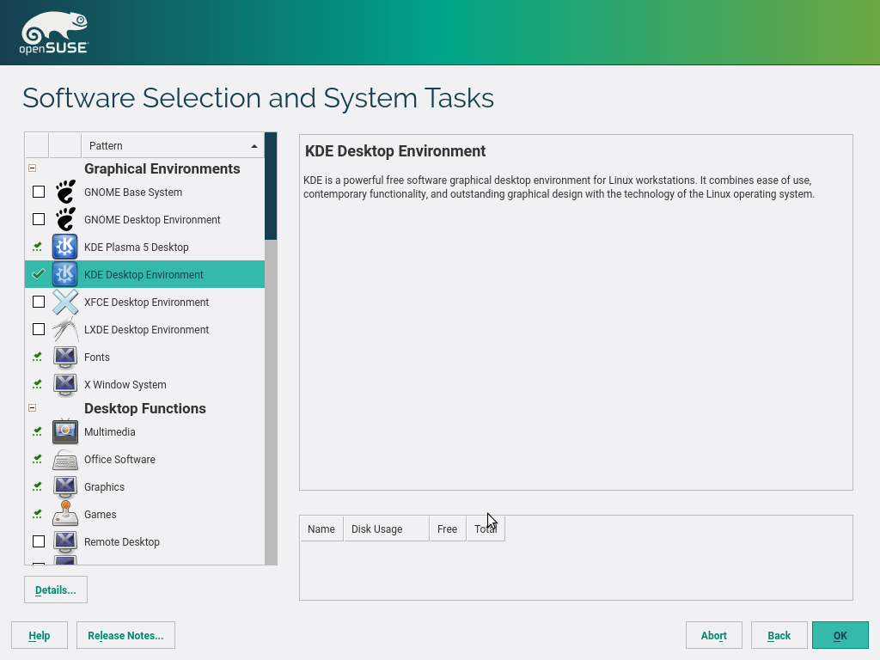The image size is (880, 660).
Task: Check the Remote Desktop checkbox
Action: pos(39,541)
